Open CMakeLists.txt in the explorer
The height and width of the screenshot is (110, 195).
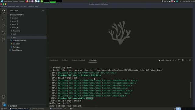pos(27,41)
